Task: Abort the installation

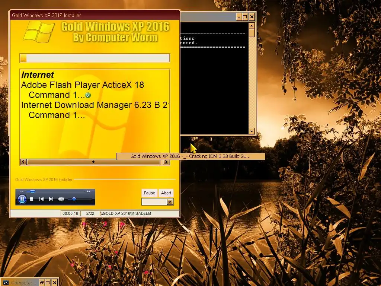Action: [x=166, y=193]
